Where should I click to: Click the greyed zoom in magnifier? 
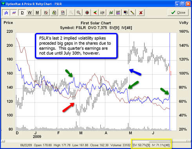[x=71, y=13]
